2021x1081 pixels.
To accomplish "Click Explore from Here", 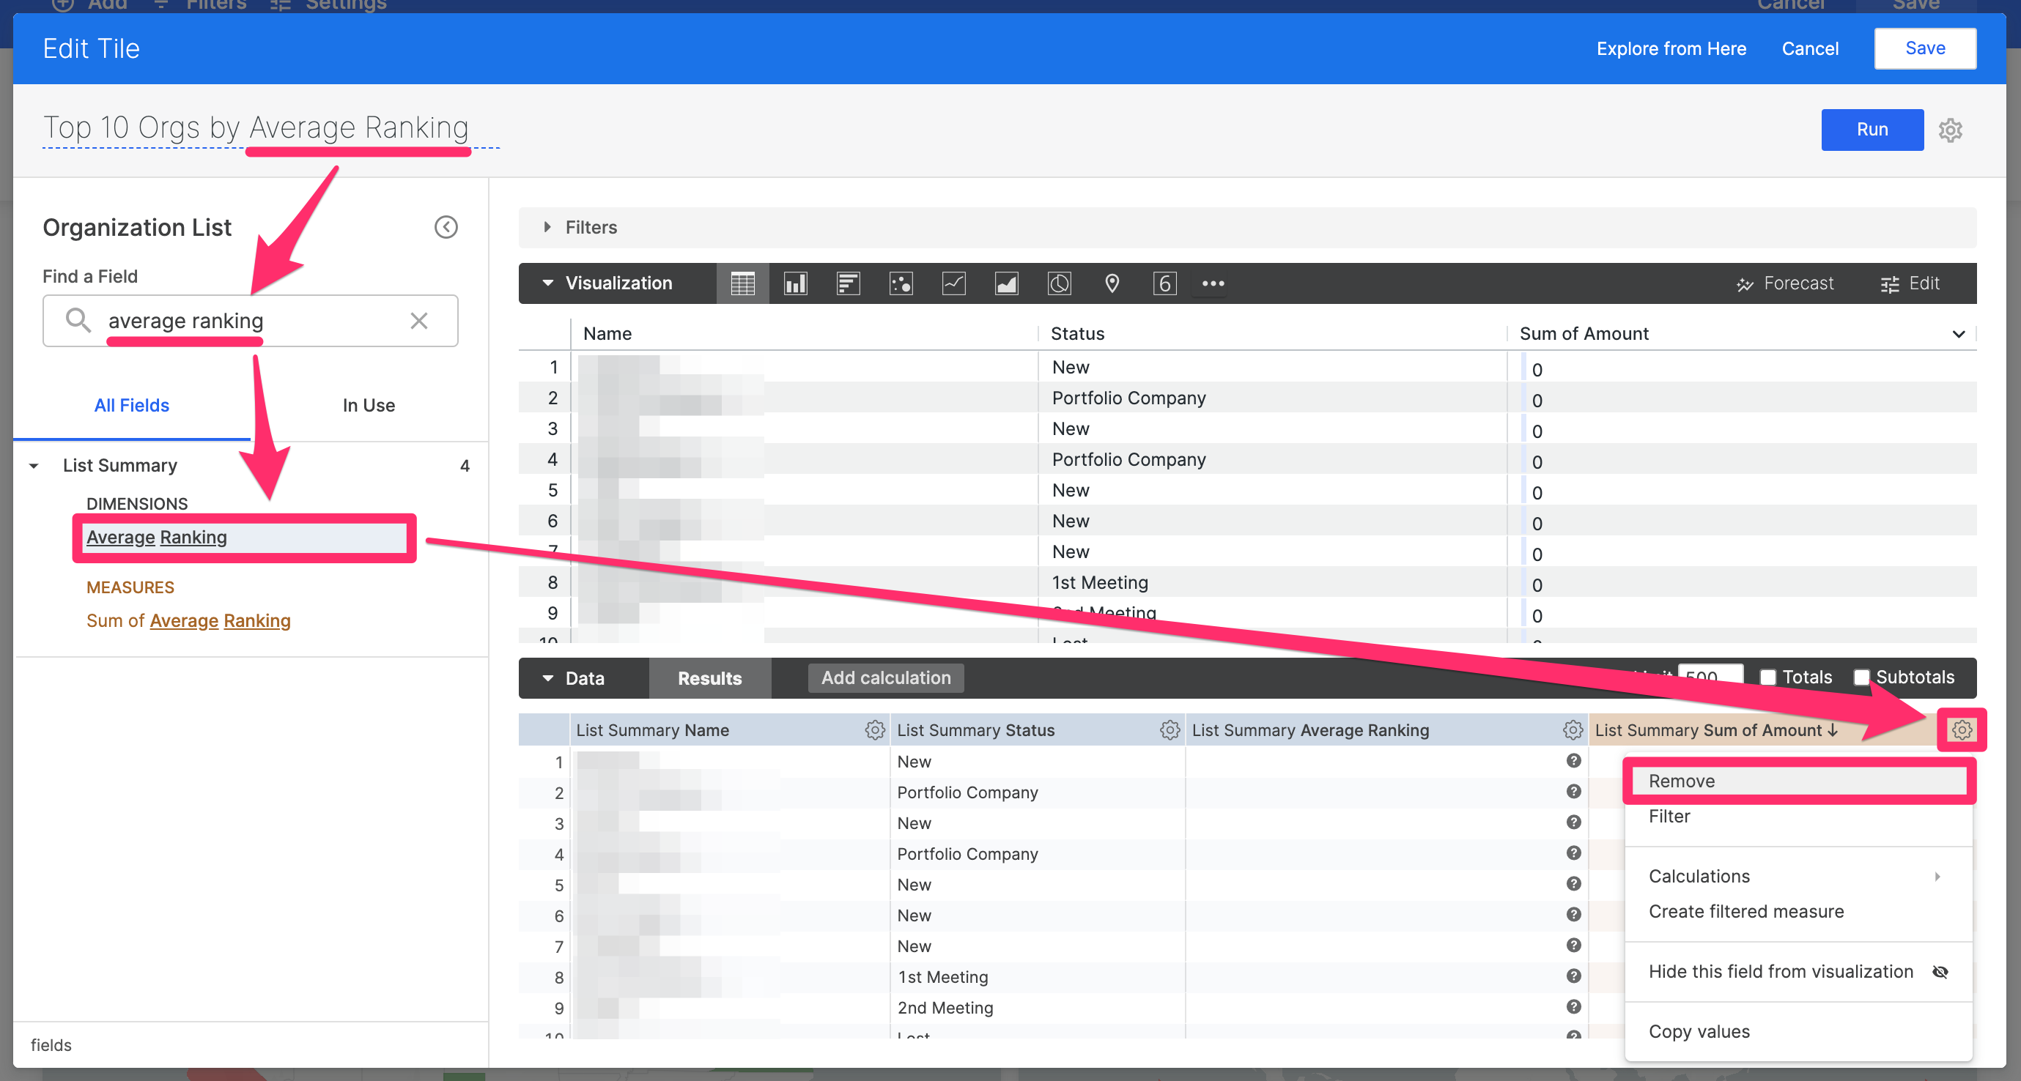I will (x=1672, y=48).
